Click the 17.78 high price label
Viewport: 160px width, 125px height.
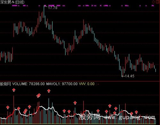tap(53, 8)
